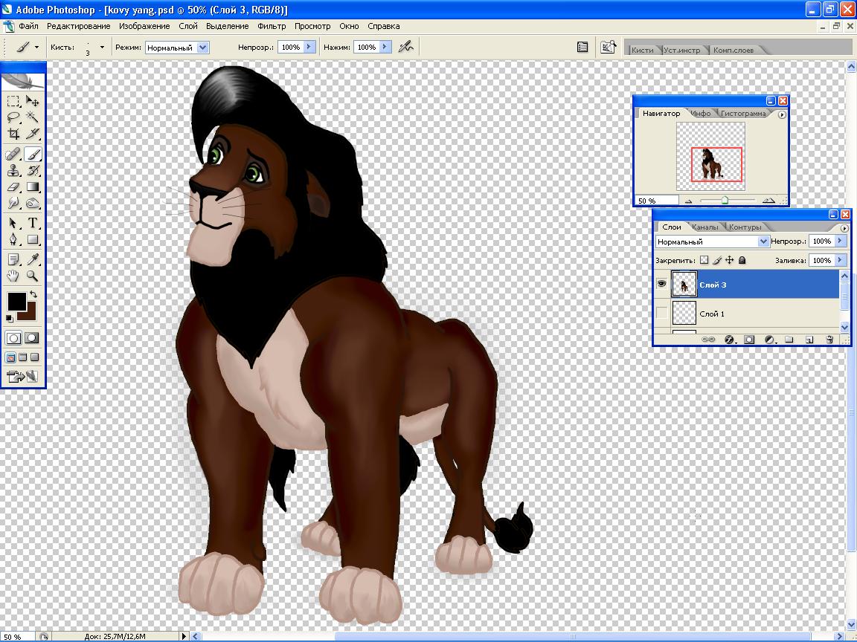857x642 pixels.
Task: Toggle lock transparent pixels checkbox
Action: point(704,261)
